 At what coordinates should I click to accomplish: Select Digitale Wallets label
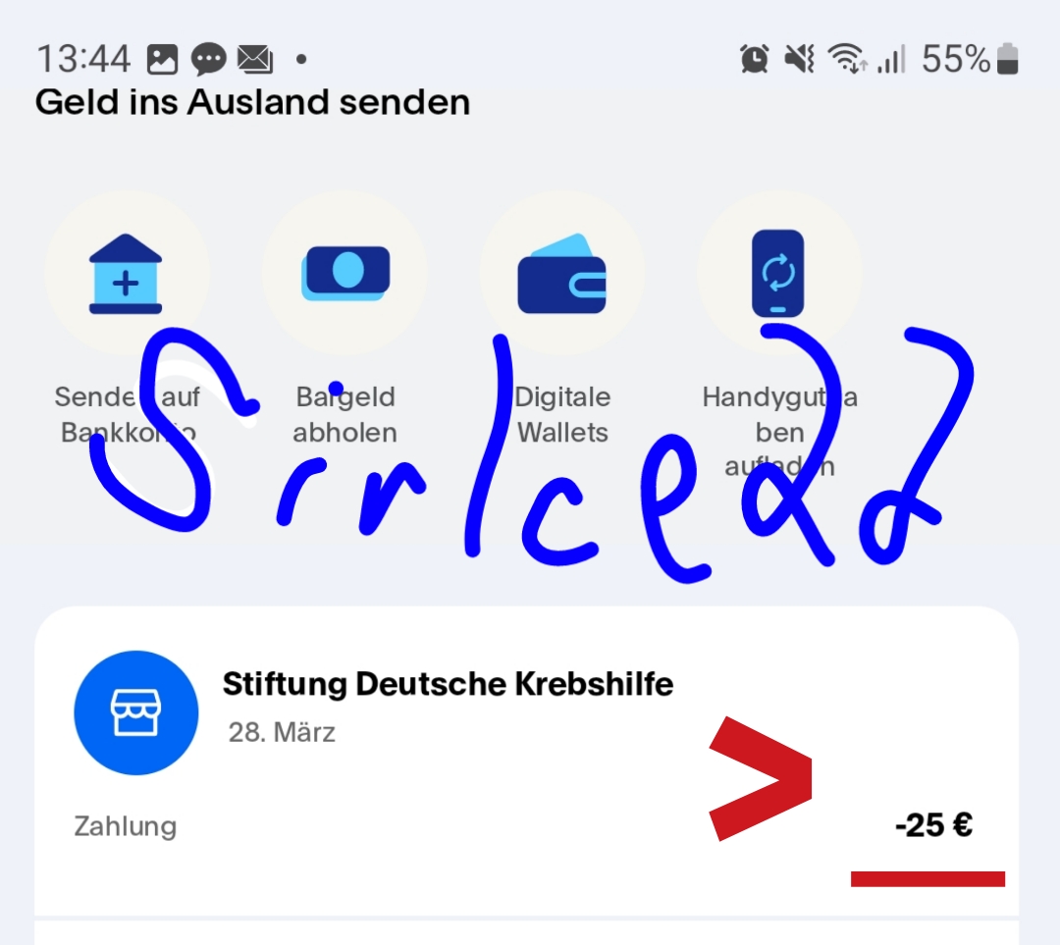coord(562,414)
